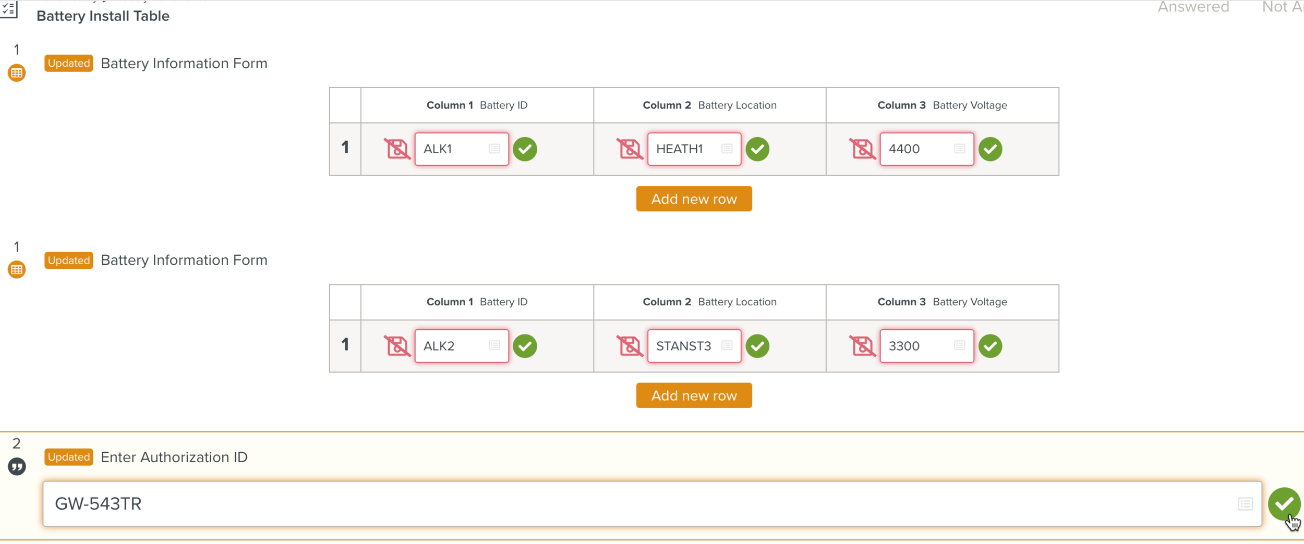
Task: Click the crossed-out save icon beside ALK1
Action: pyautogui.click(x=396, y=149)
